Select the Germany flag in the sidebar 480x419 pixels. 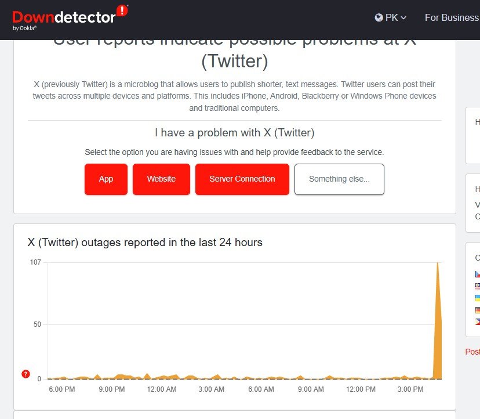(477, 310)
